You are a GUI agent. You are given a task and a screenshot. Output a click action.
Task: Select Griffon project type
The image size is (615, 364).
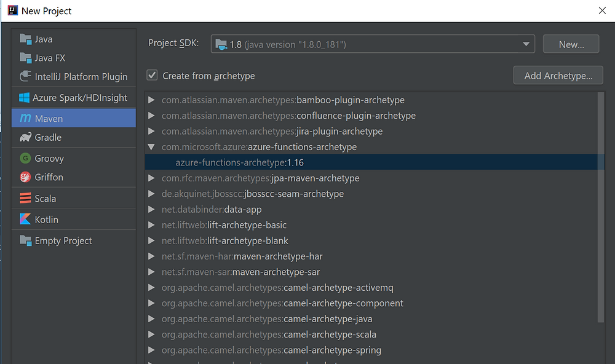pyautogui.click(x=74, y=177)
